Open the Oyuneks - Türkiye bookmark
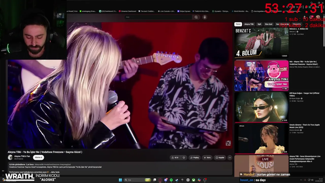Screen dimensions: 325x183 [220, 11]
